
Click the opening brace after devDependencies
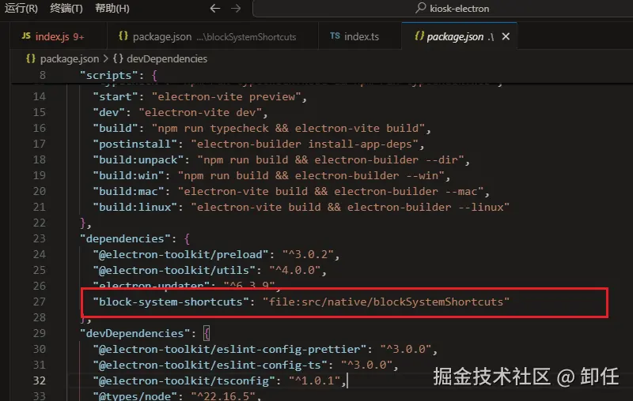click(x=207, y=333)
